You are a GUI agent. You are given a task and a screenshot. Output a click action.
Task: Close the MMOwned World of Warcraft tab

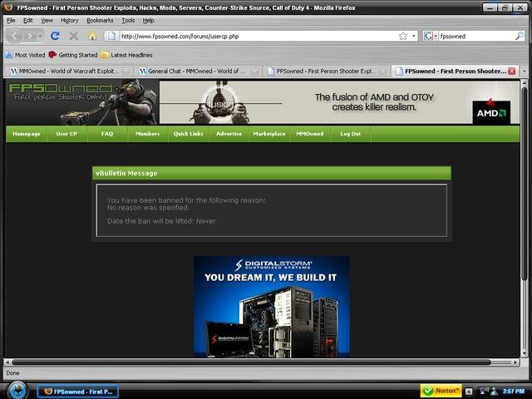click(x=126, y=71)
